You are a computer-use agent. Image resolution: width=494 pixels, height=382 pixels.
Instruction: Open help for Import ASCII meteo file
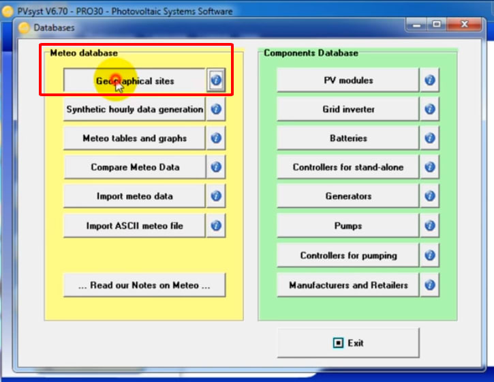click(x=216, y=226)
